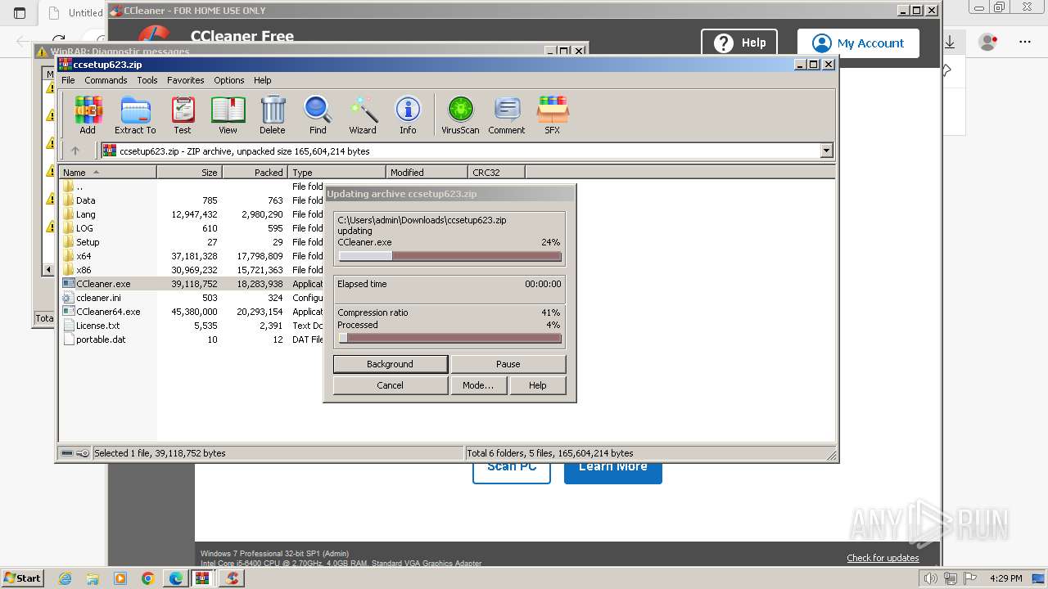Open the Extract To tool
Viewport: 1048px width, 589px height.
point(135,115)
